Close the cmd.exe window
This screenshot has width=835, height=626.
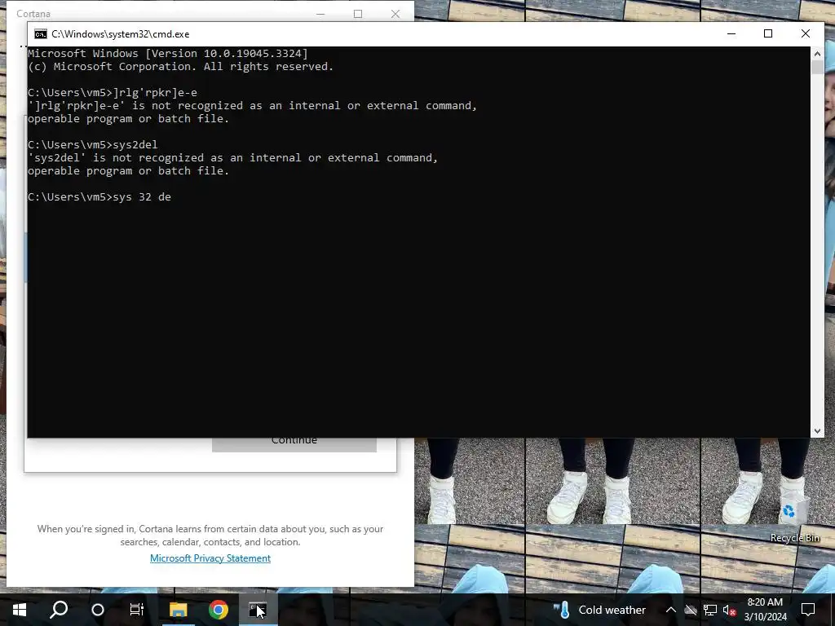805,33
